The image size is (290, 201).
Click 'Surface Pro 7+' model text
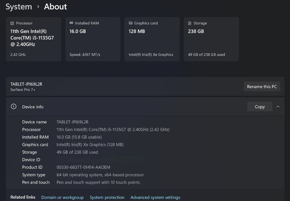click(x=23, y=89)
